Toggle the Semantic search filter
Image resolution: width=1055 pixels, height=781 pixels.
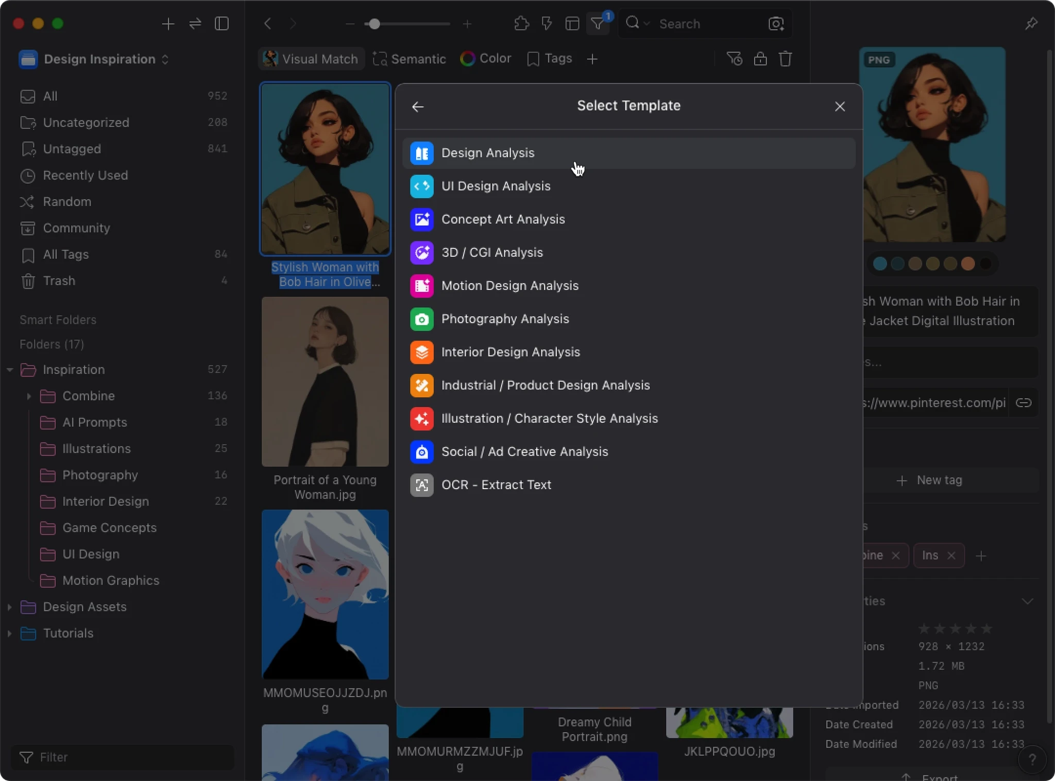coord(410,59)
